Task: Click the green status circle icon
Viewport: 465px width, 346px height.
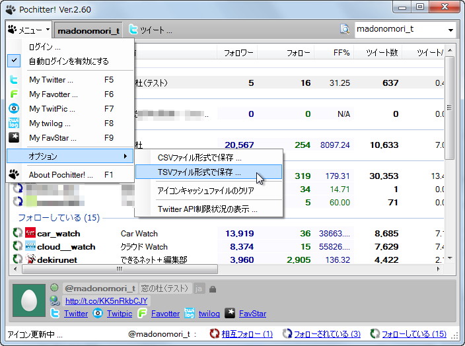Action: 54,287
